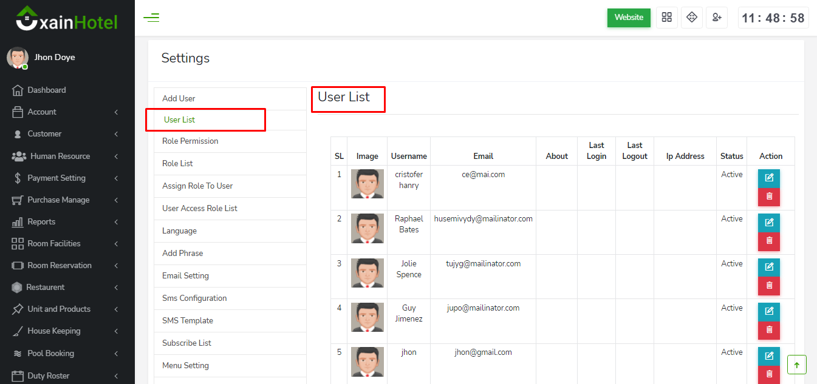Screen dimensions: 817x384
Task: Expand the Human Resource menu
Action: pyautogui.click(x=60, y=156)
